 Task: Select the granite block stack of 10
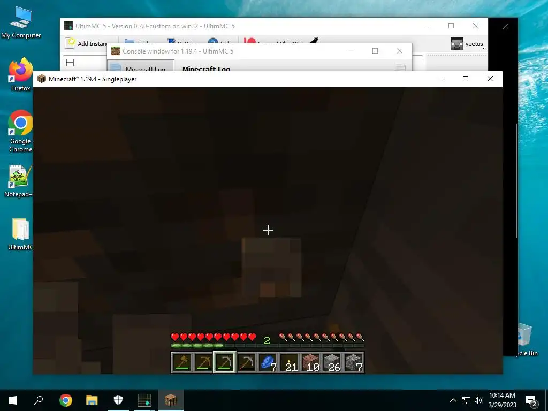click(x=311, y=362)
